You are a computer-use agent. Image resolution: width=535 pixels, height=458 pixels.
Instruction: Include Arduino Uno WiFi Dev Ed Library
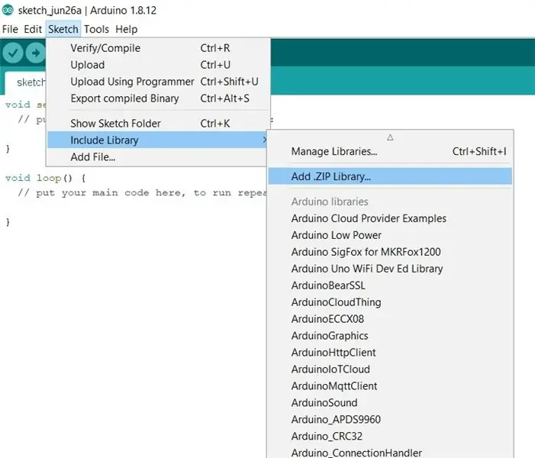pos(390,269)
